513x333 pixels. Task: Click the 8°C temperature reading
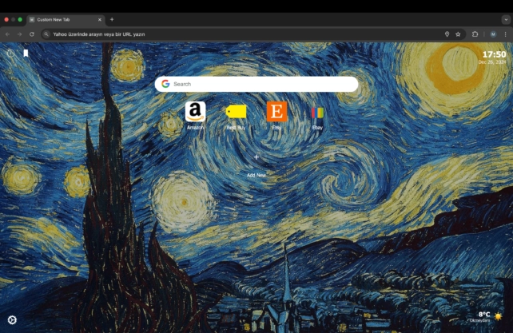[x=484, y=315]
